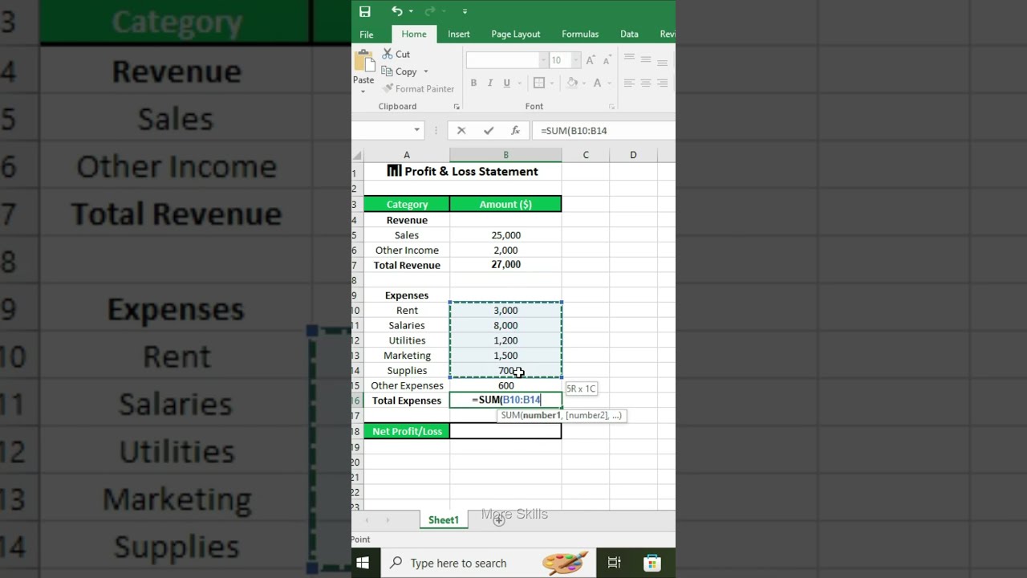Click the Save icon in quick access toolbar

click(365, 11)
